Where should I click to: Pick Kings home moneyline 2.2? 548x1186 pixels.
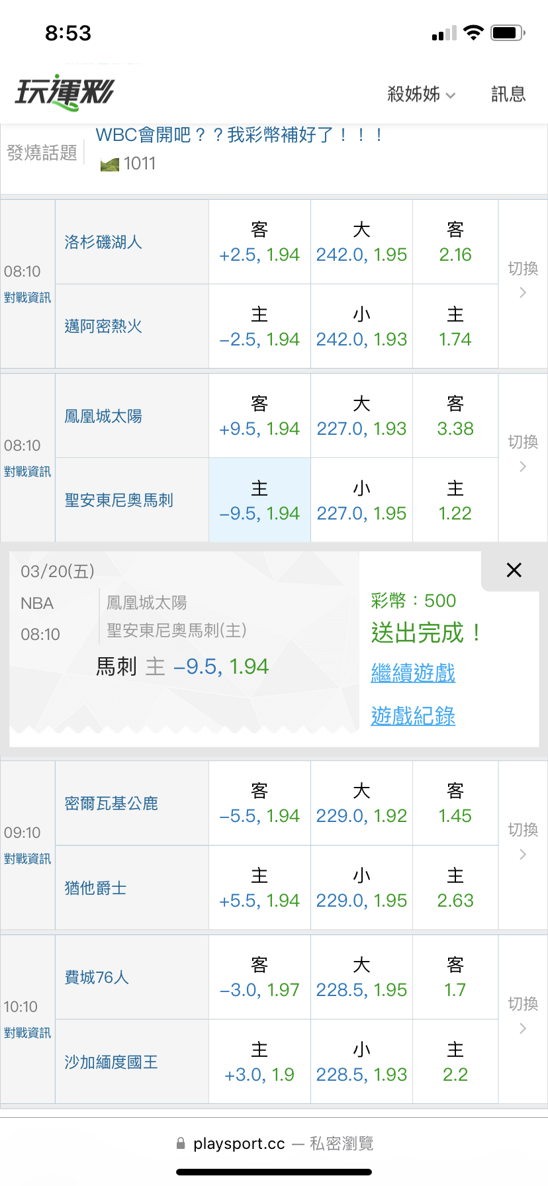tap(455, 1062)
